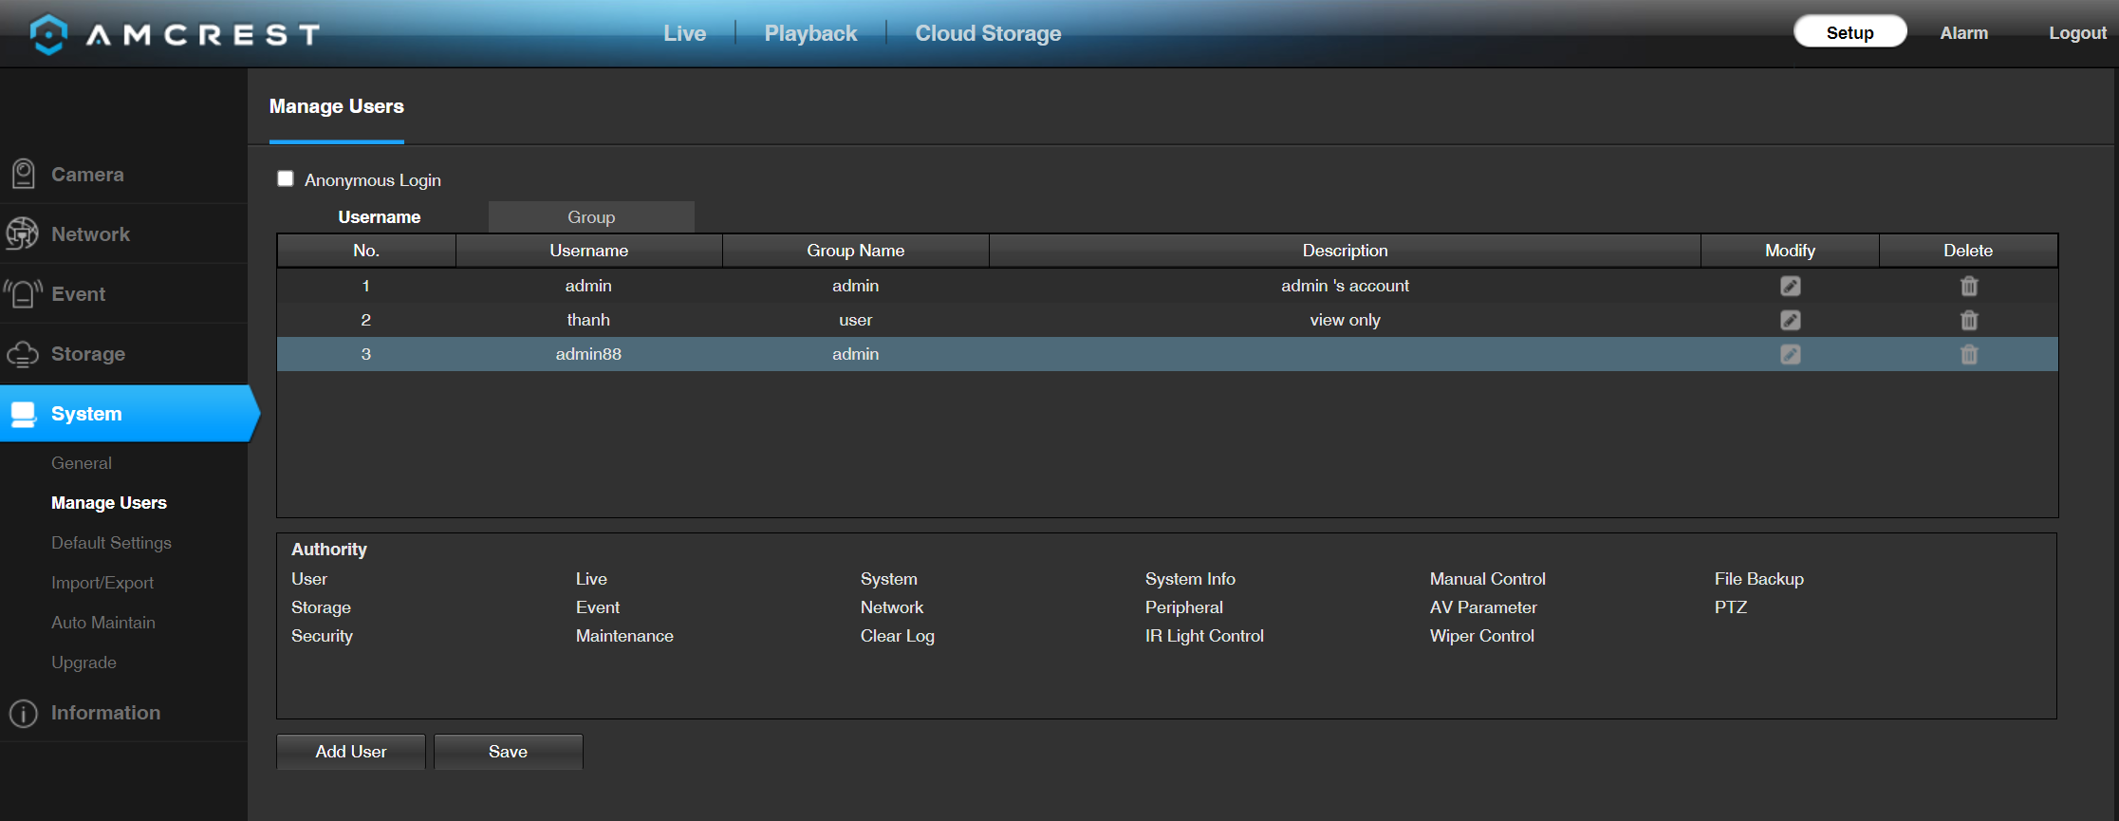Collapse the System sidebar section
The image size is (2119, 821).
tap(128, 413)
